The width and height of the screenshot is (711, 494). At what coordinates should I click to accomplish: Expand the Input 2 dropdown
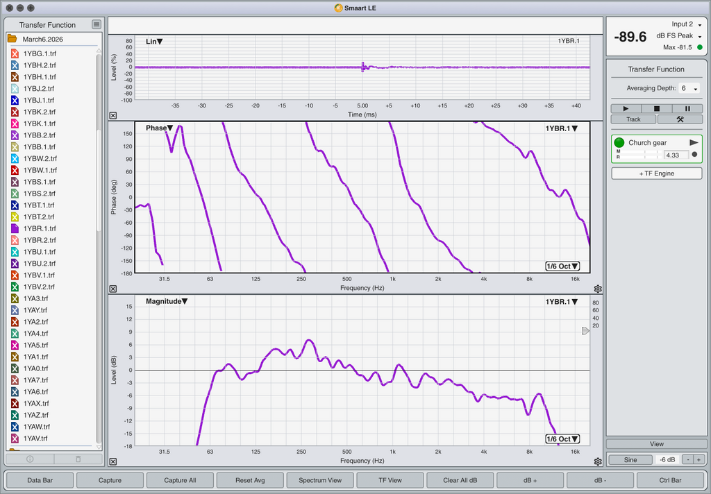point(687,25)
